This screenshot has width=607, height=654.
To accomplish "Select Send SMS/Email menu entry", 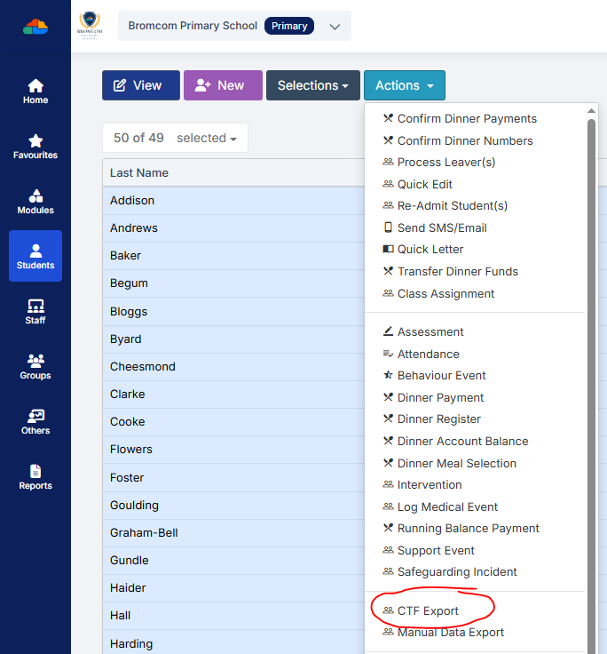I will tap(442, 227).
